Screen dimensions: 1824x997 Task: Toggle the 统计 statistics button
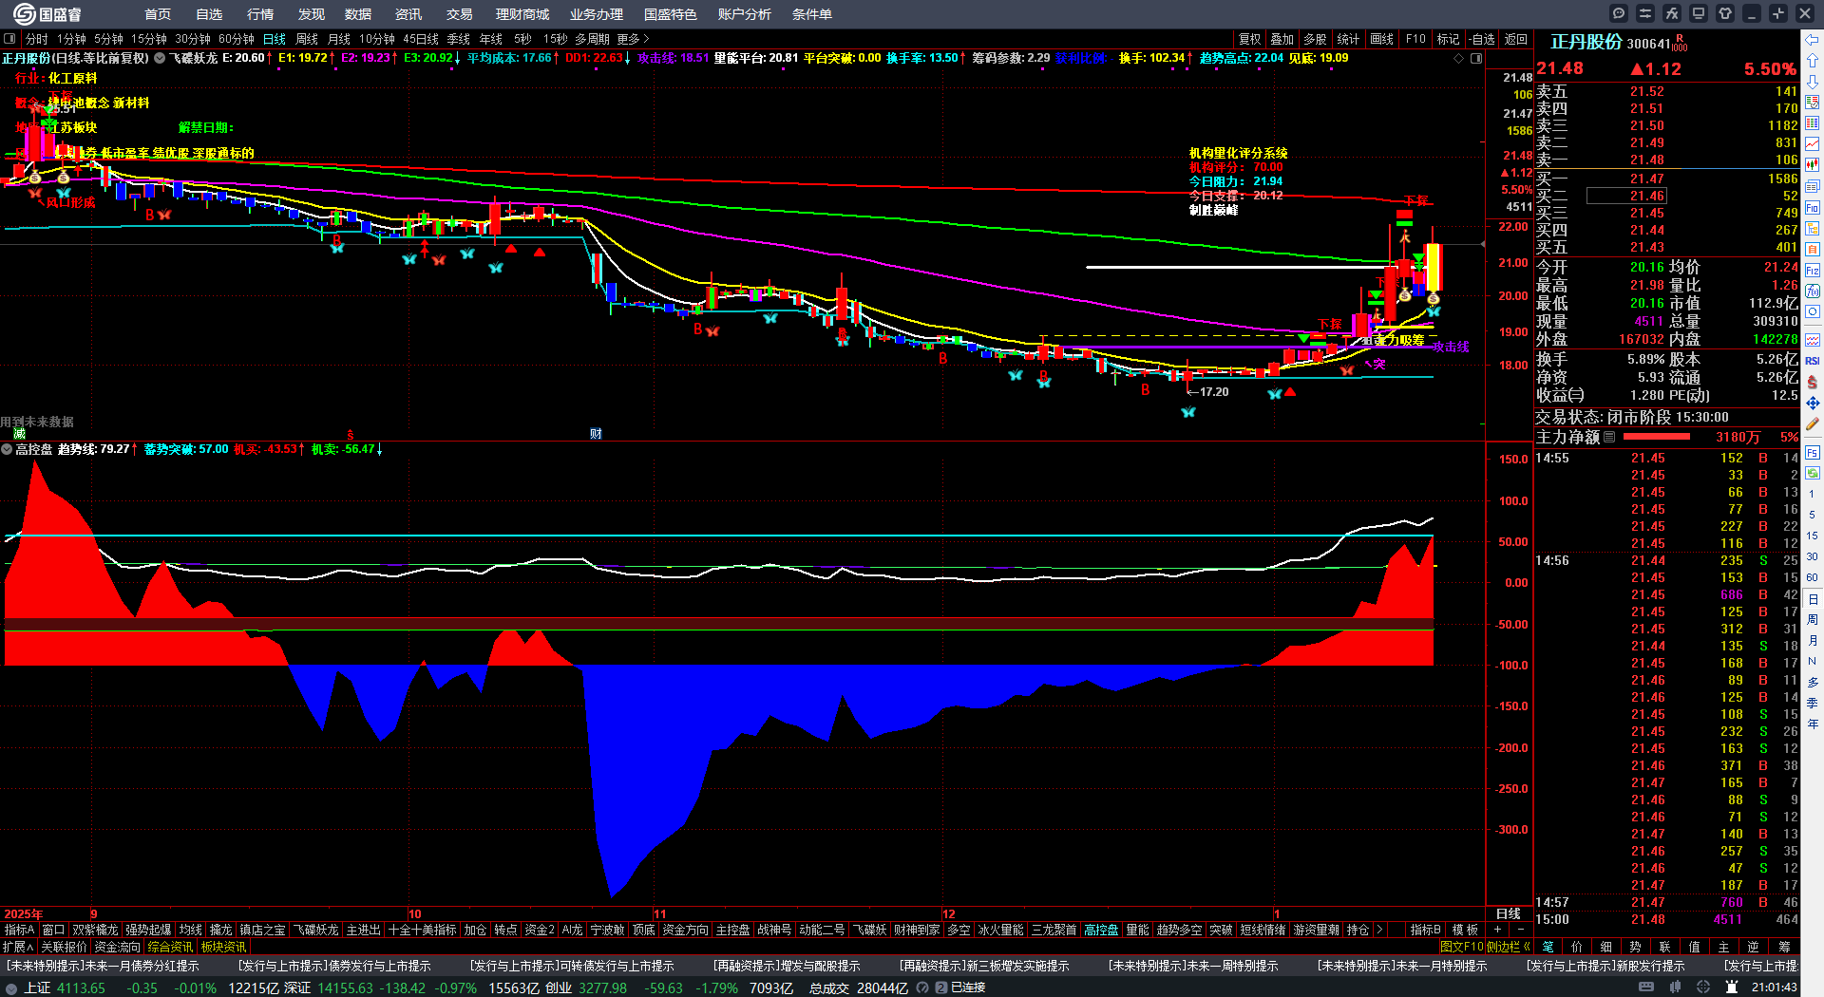coord(1348,39)
